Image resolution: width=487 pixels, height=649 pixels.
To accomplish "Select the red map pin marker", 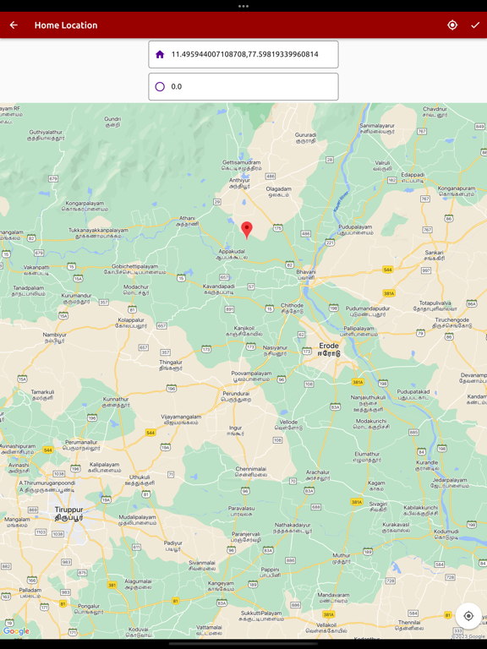I will (x=247, y=230).
